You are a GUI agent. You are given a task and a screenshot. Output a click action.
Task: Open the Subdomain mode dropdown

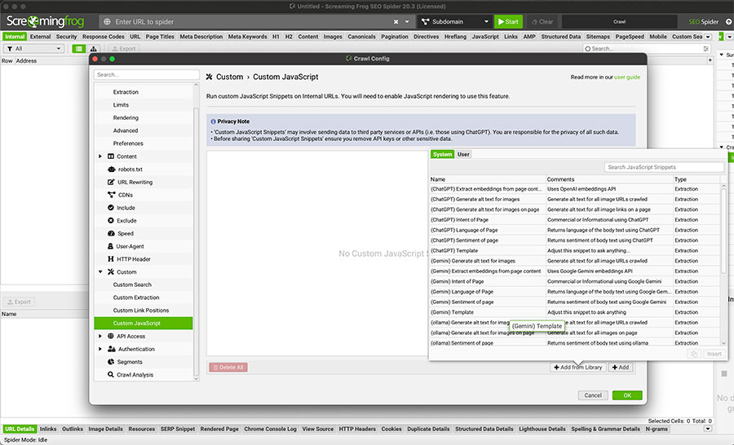click(453, 21)
